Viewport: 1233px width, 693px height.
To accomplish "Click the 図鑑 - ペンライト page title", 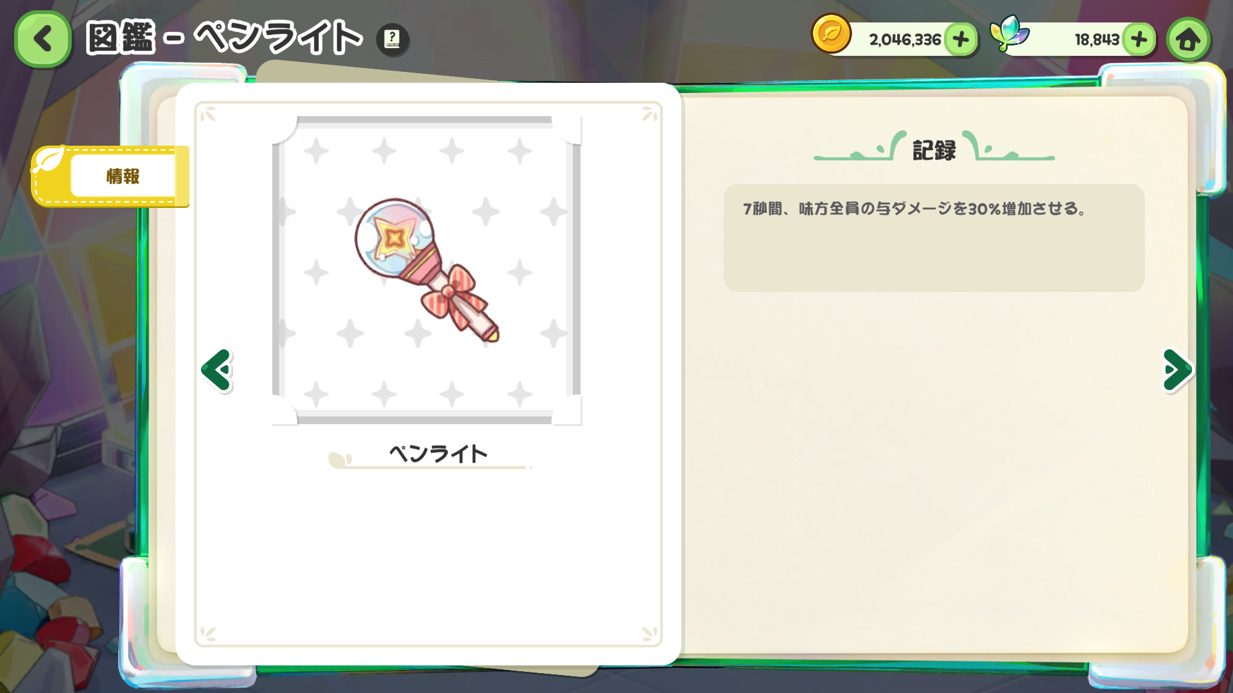I will tap(224, 38).
